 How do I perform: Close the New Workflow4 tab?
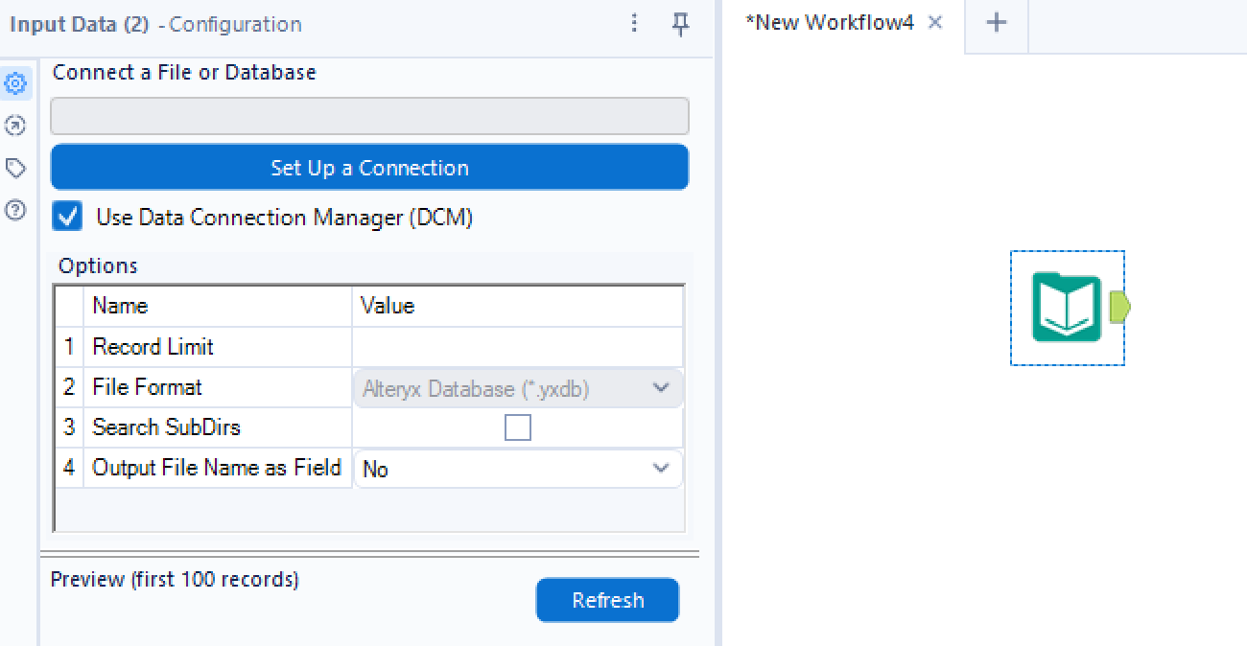[x=935, y=22]
